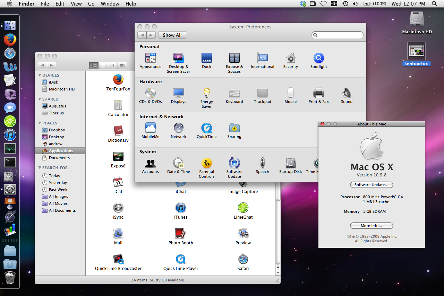The width and height of the screenshot is (444, 296).
Task: Open CDs & DVDs preferences
Action: 150,93
